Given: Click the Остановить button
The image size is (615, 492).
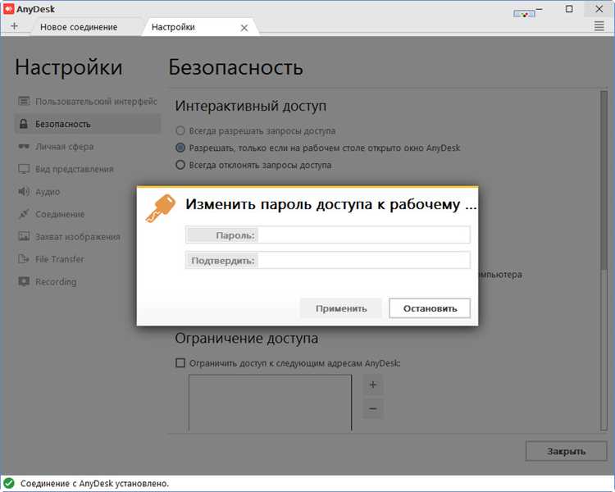Looking at the screenshot, I should pos(430,308).
